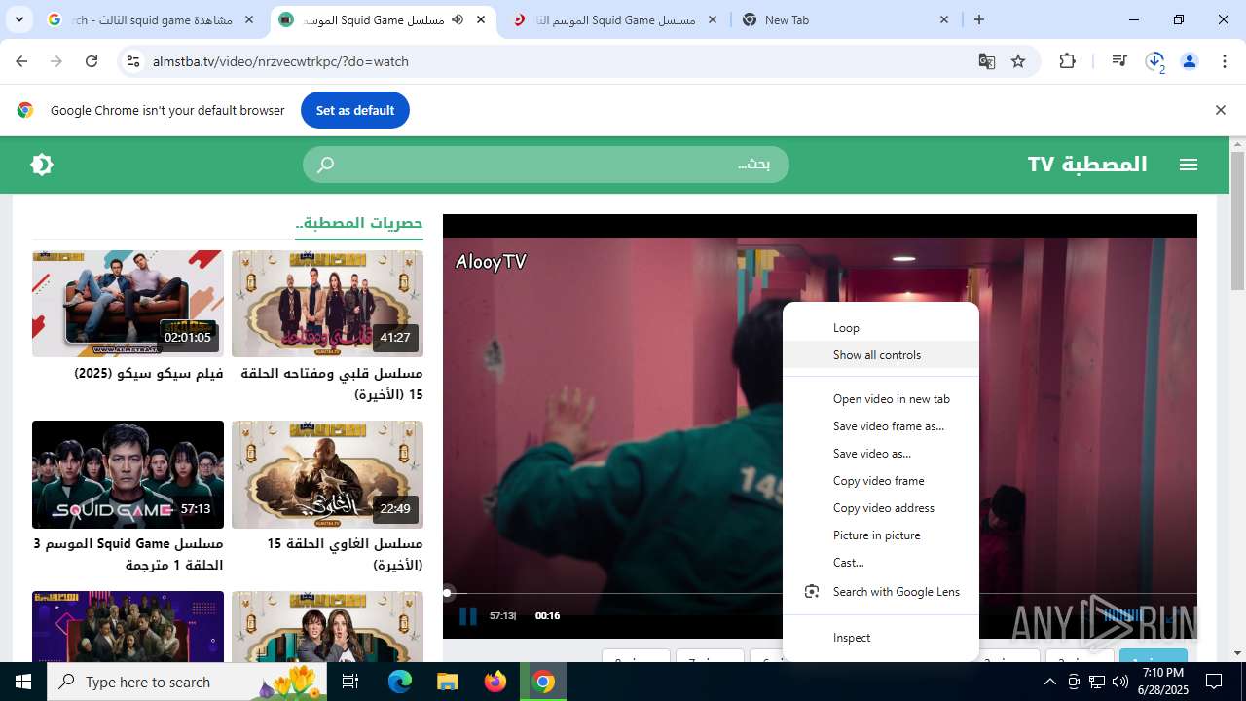Open the Extensions puzzle icon
The height and width of the screenshot is (701, 1246).
tap(1068, 61)
